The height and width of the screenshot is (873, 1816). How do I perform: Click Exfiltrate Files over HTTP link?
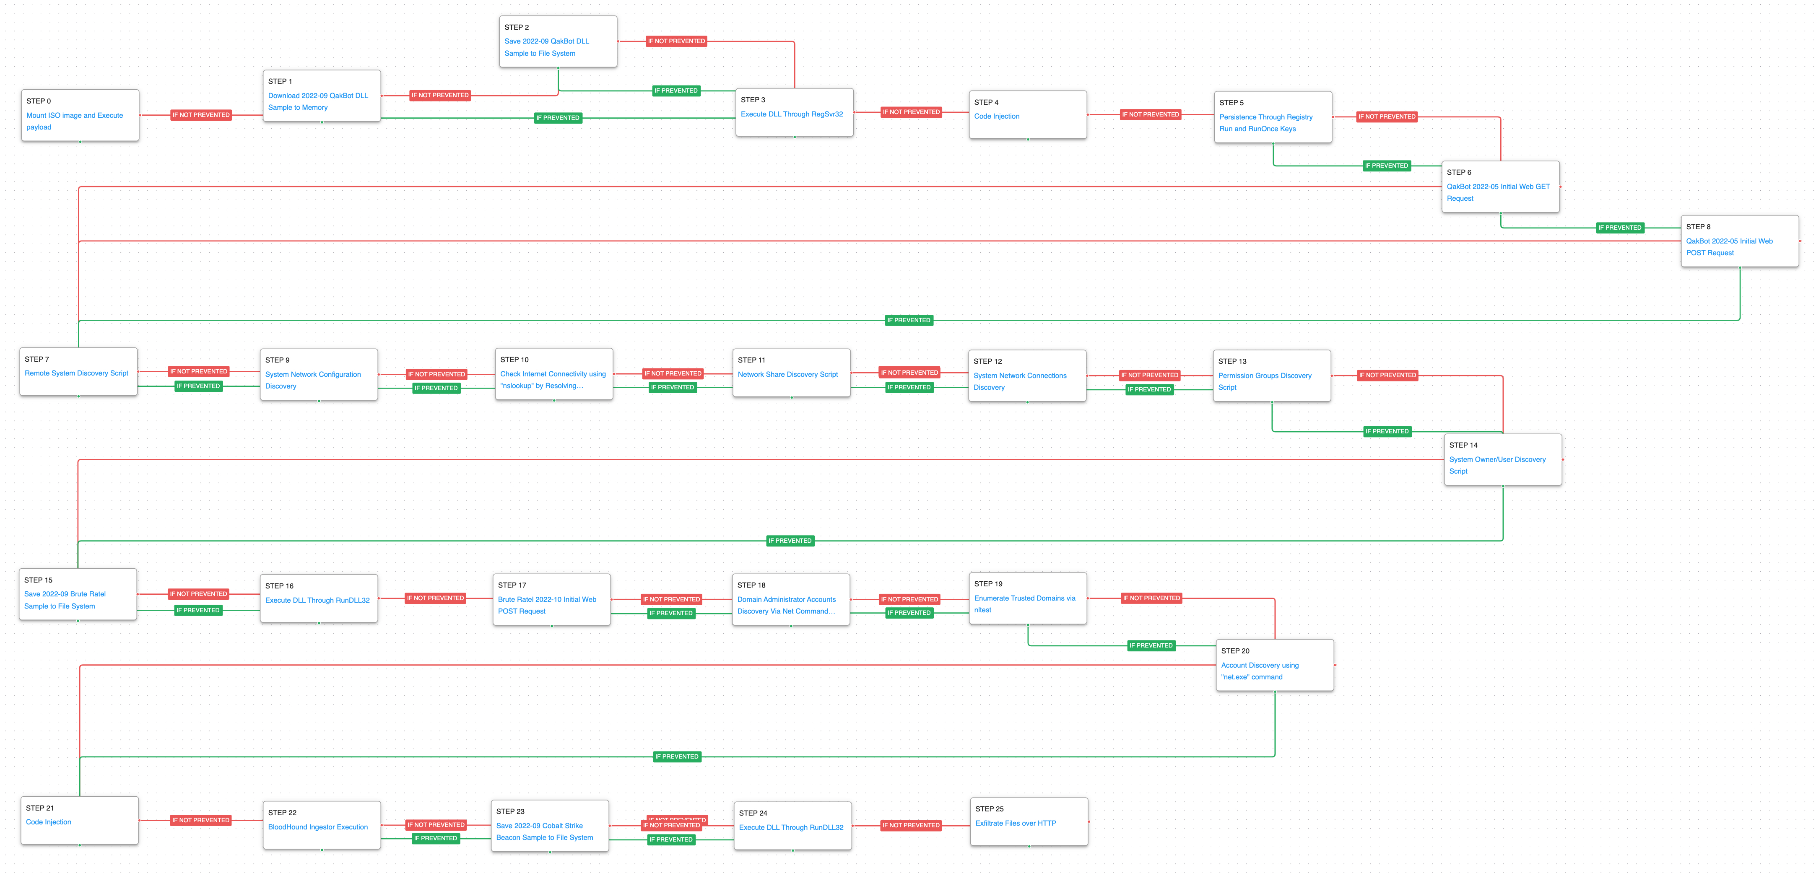click(x=1015, y=823)
